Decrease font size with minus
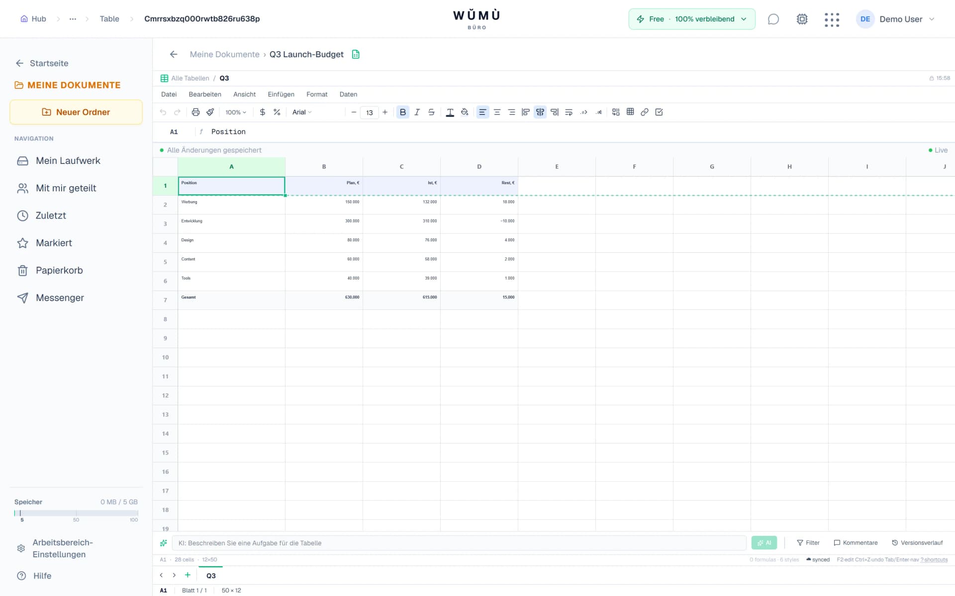955x596 pixels. click(354, 112)
